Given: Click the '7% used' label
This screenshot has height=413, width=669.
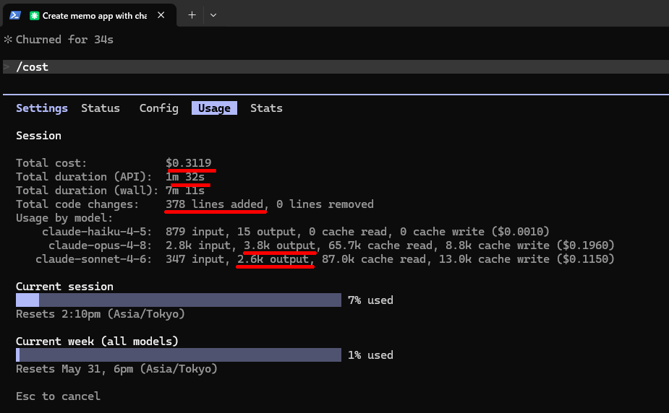Looking at the screenshot, I should (370, 300).
